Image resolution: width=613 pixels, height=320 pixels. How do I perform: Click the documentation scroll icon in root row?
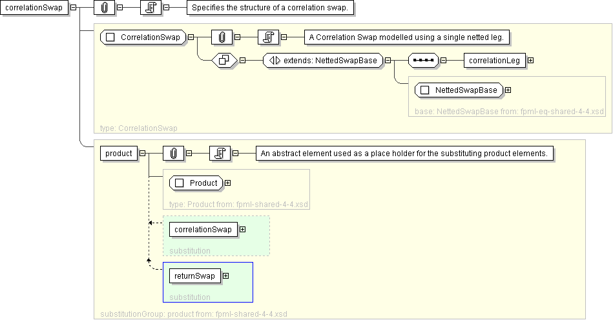pos(151,7)
